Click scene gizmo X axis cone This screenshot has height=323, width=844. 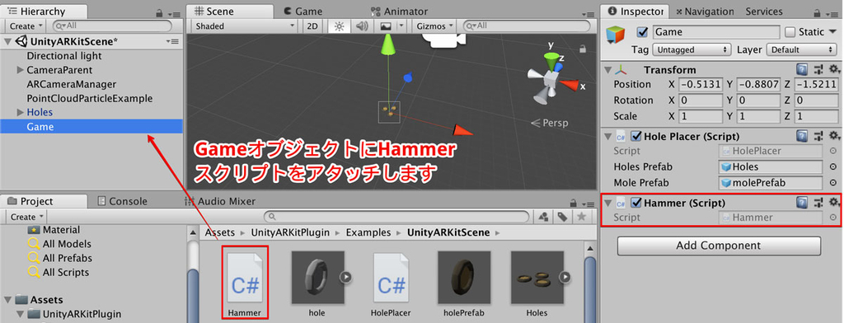click(x=570, y=85)
